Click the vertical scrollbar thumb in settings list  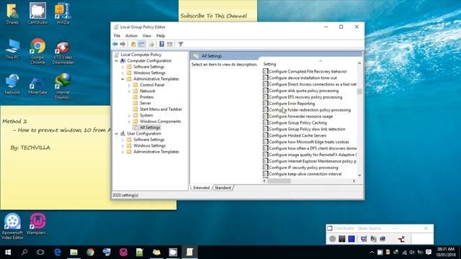(359, 91)
